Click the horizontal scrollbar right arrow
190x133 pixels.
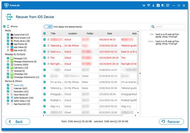[x=136, y=116]
